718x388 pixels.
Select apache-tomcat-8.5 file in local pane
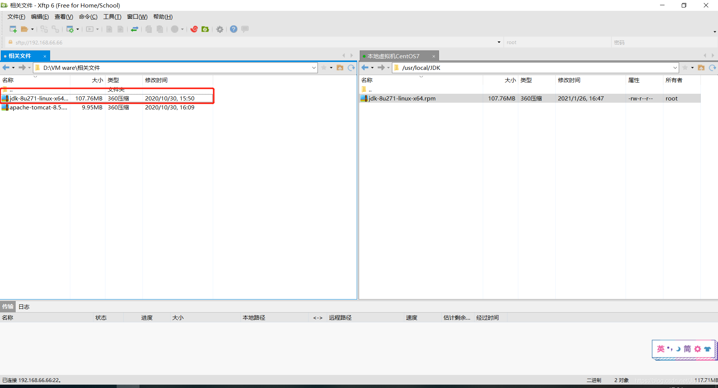pos(107,108)
